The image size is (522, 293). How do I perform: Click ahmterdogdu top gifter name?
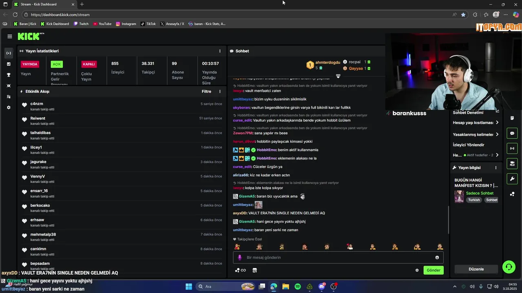[327, 62]
